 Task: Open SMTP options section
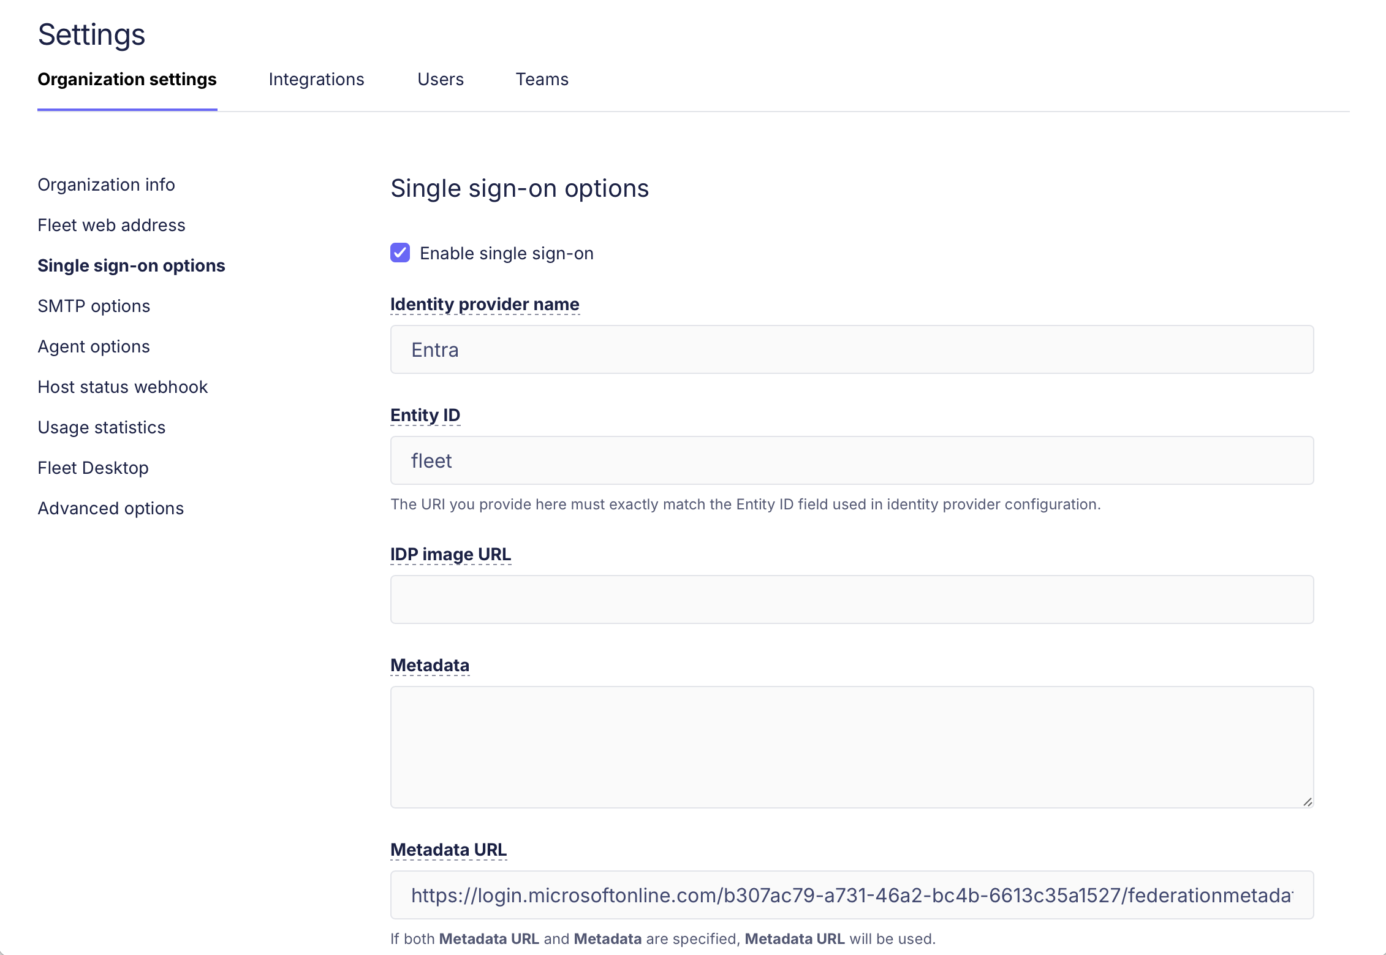point(94,306)
